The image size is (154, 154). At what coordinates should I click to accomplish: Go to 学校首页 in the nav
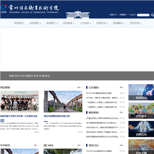pos(19,23)
